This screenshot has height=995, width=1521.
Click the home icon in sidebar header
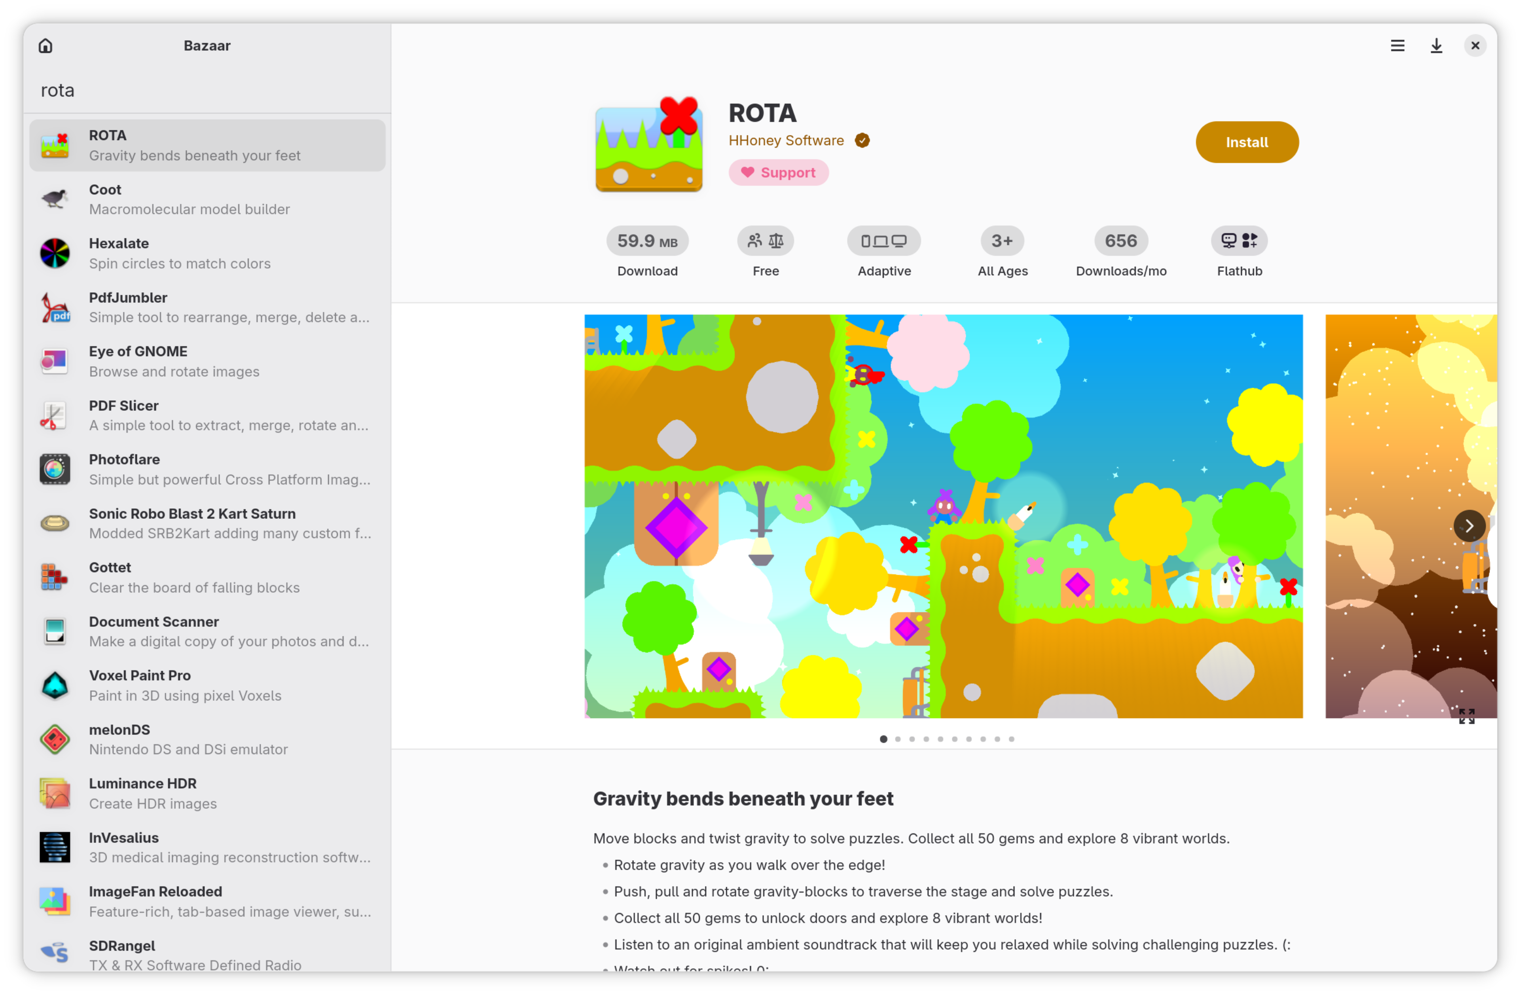tap(45, 45)
